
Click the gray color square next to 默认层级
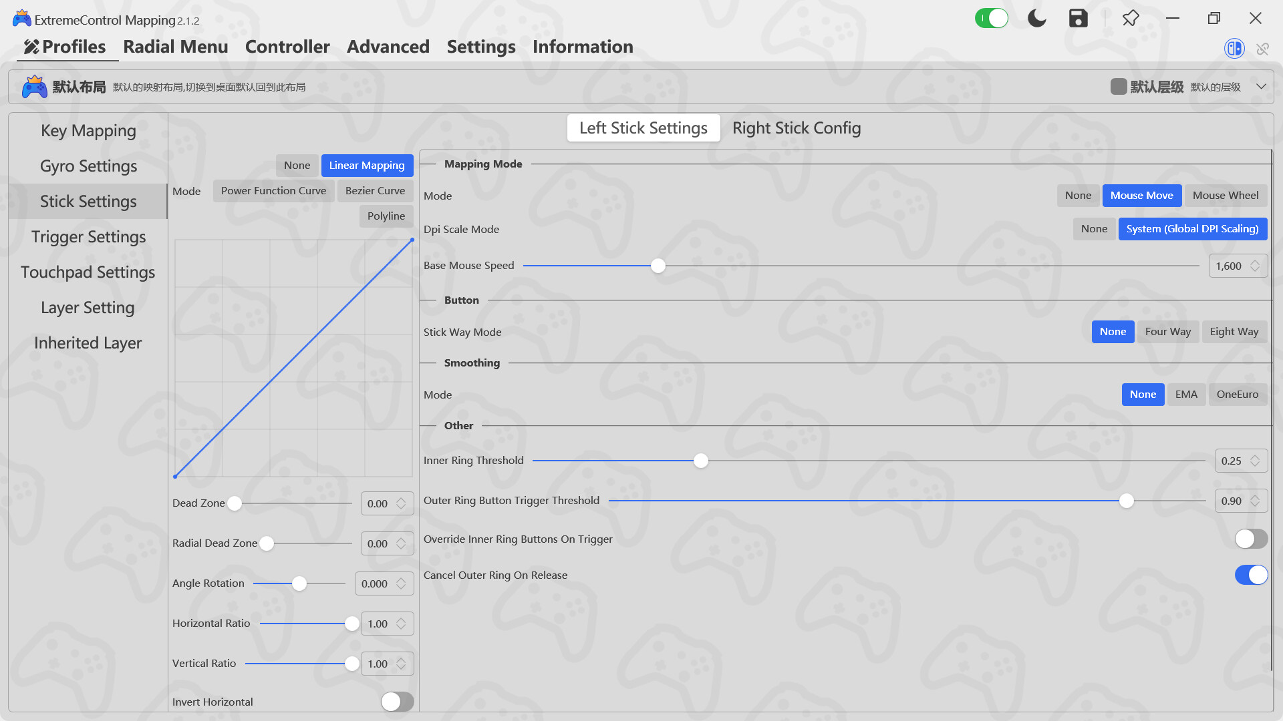pos(1119,86)
